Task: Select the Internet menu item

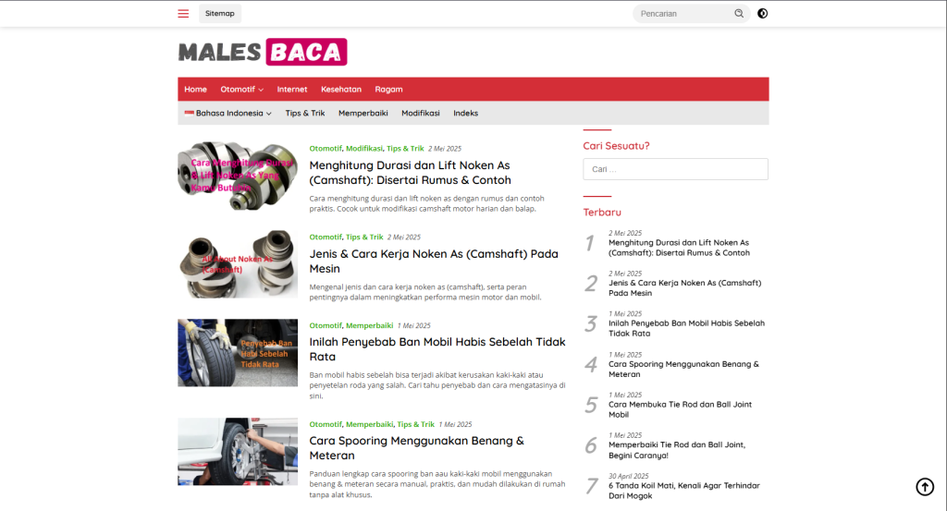Action: [x=292, y=90]
